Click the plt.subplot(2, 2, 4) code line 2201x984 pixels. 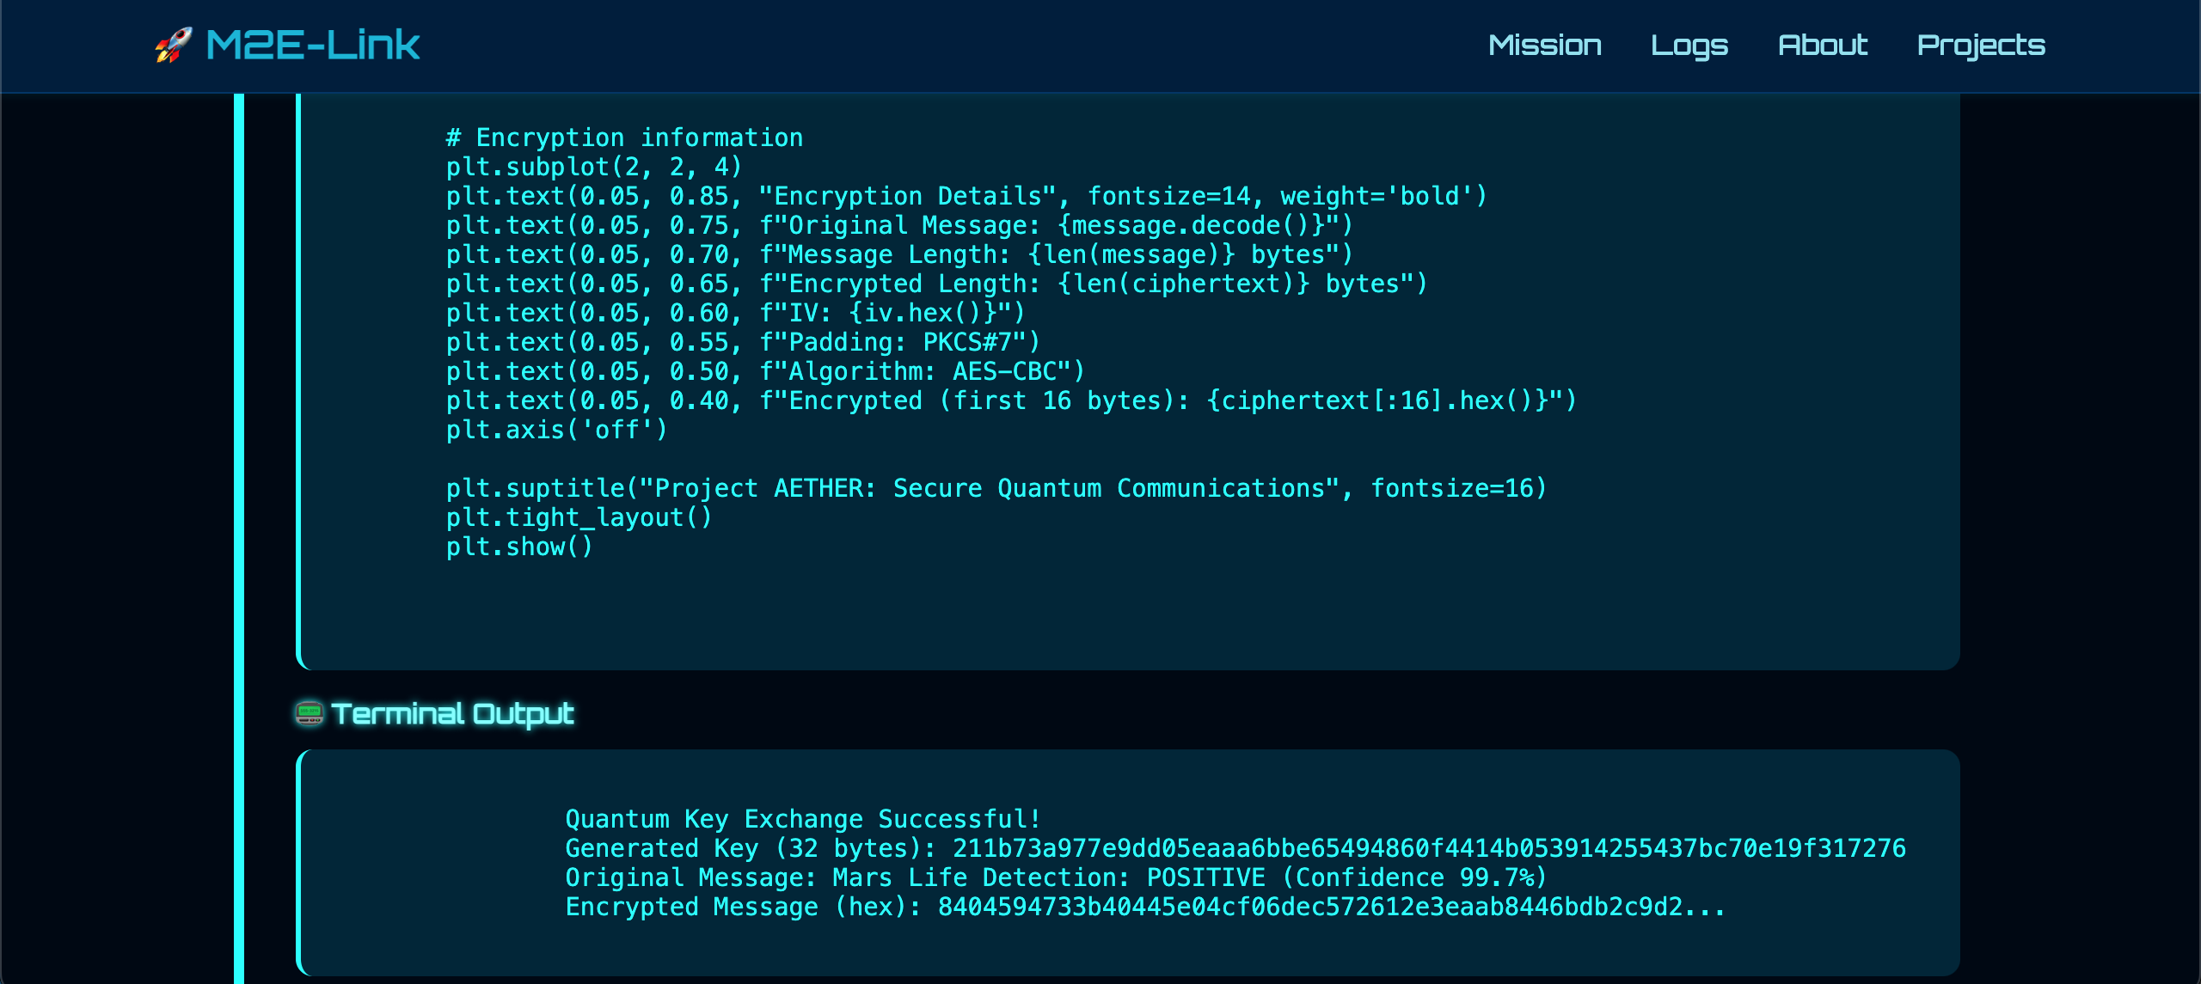(593, 167)
